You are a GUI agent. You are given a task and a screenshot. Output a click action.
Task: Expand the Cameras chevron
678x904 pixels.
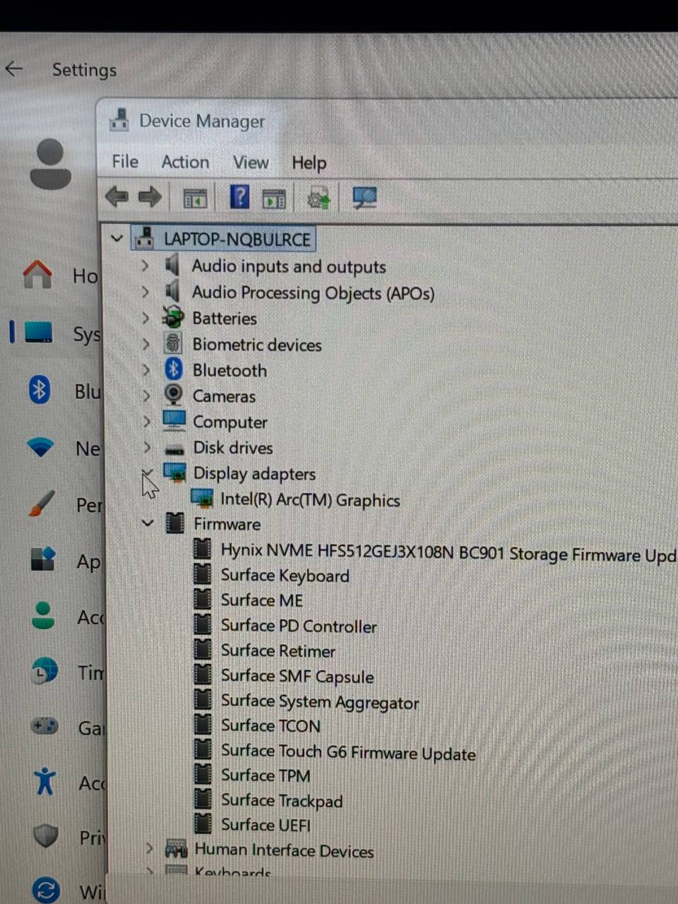pos(146,395)
